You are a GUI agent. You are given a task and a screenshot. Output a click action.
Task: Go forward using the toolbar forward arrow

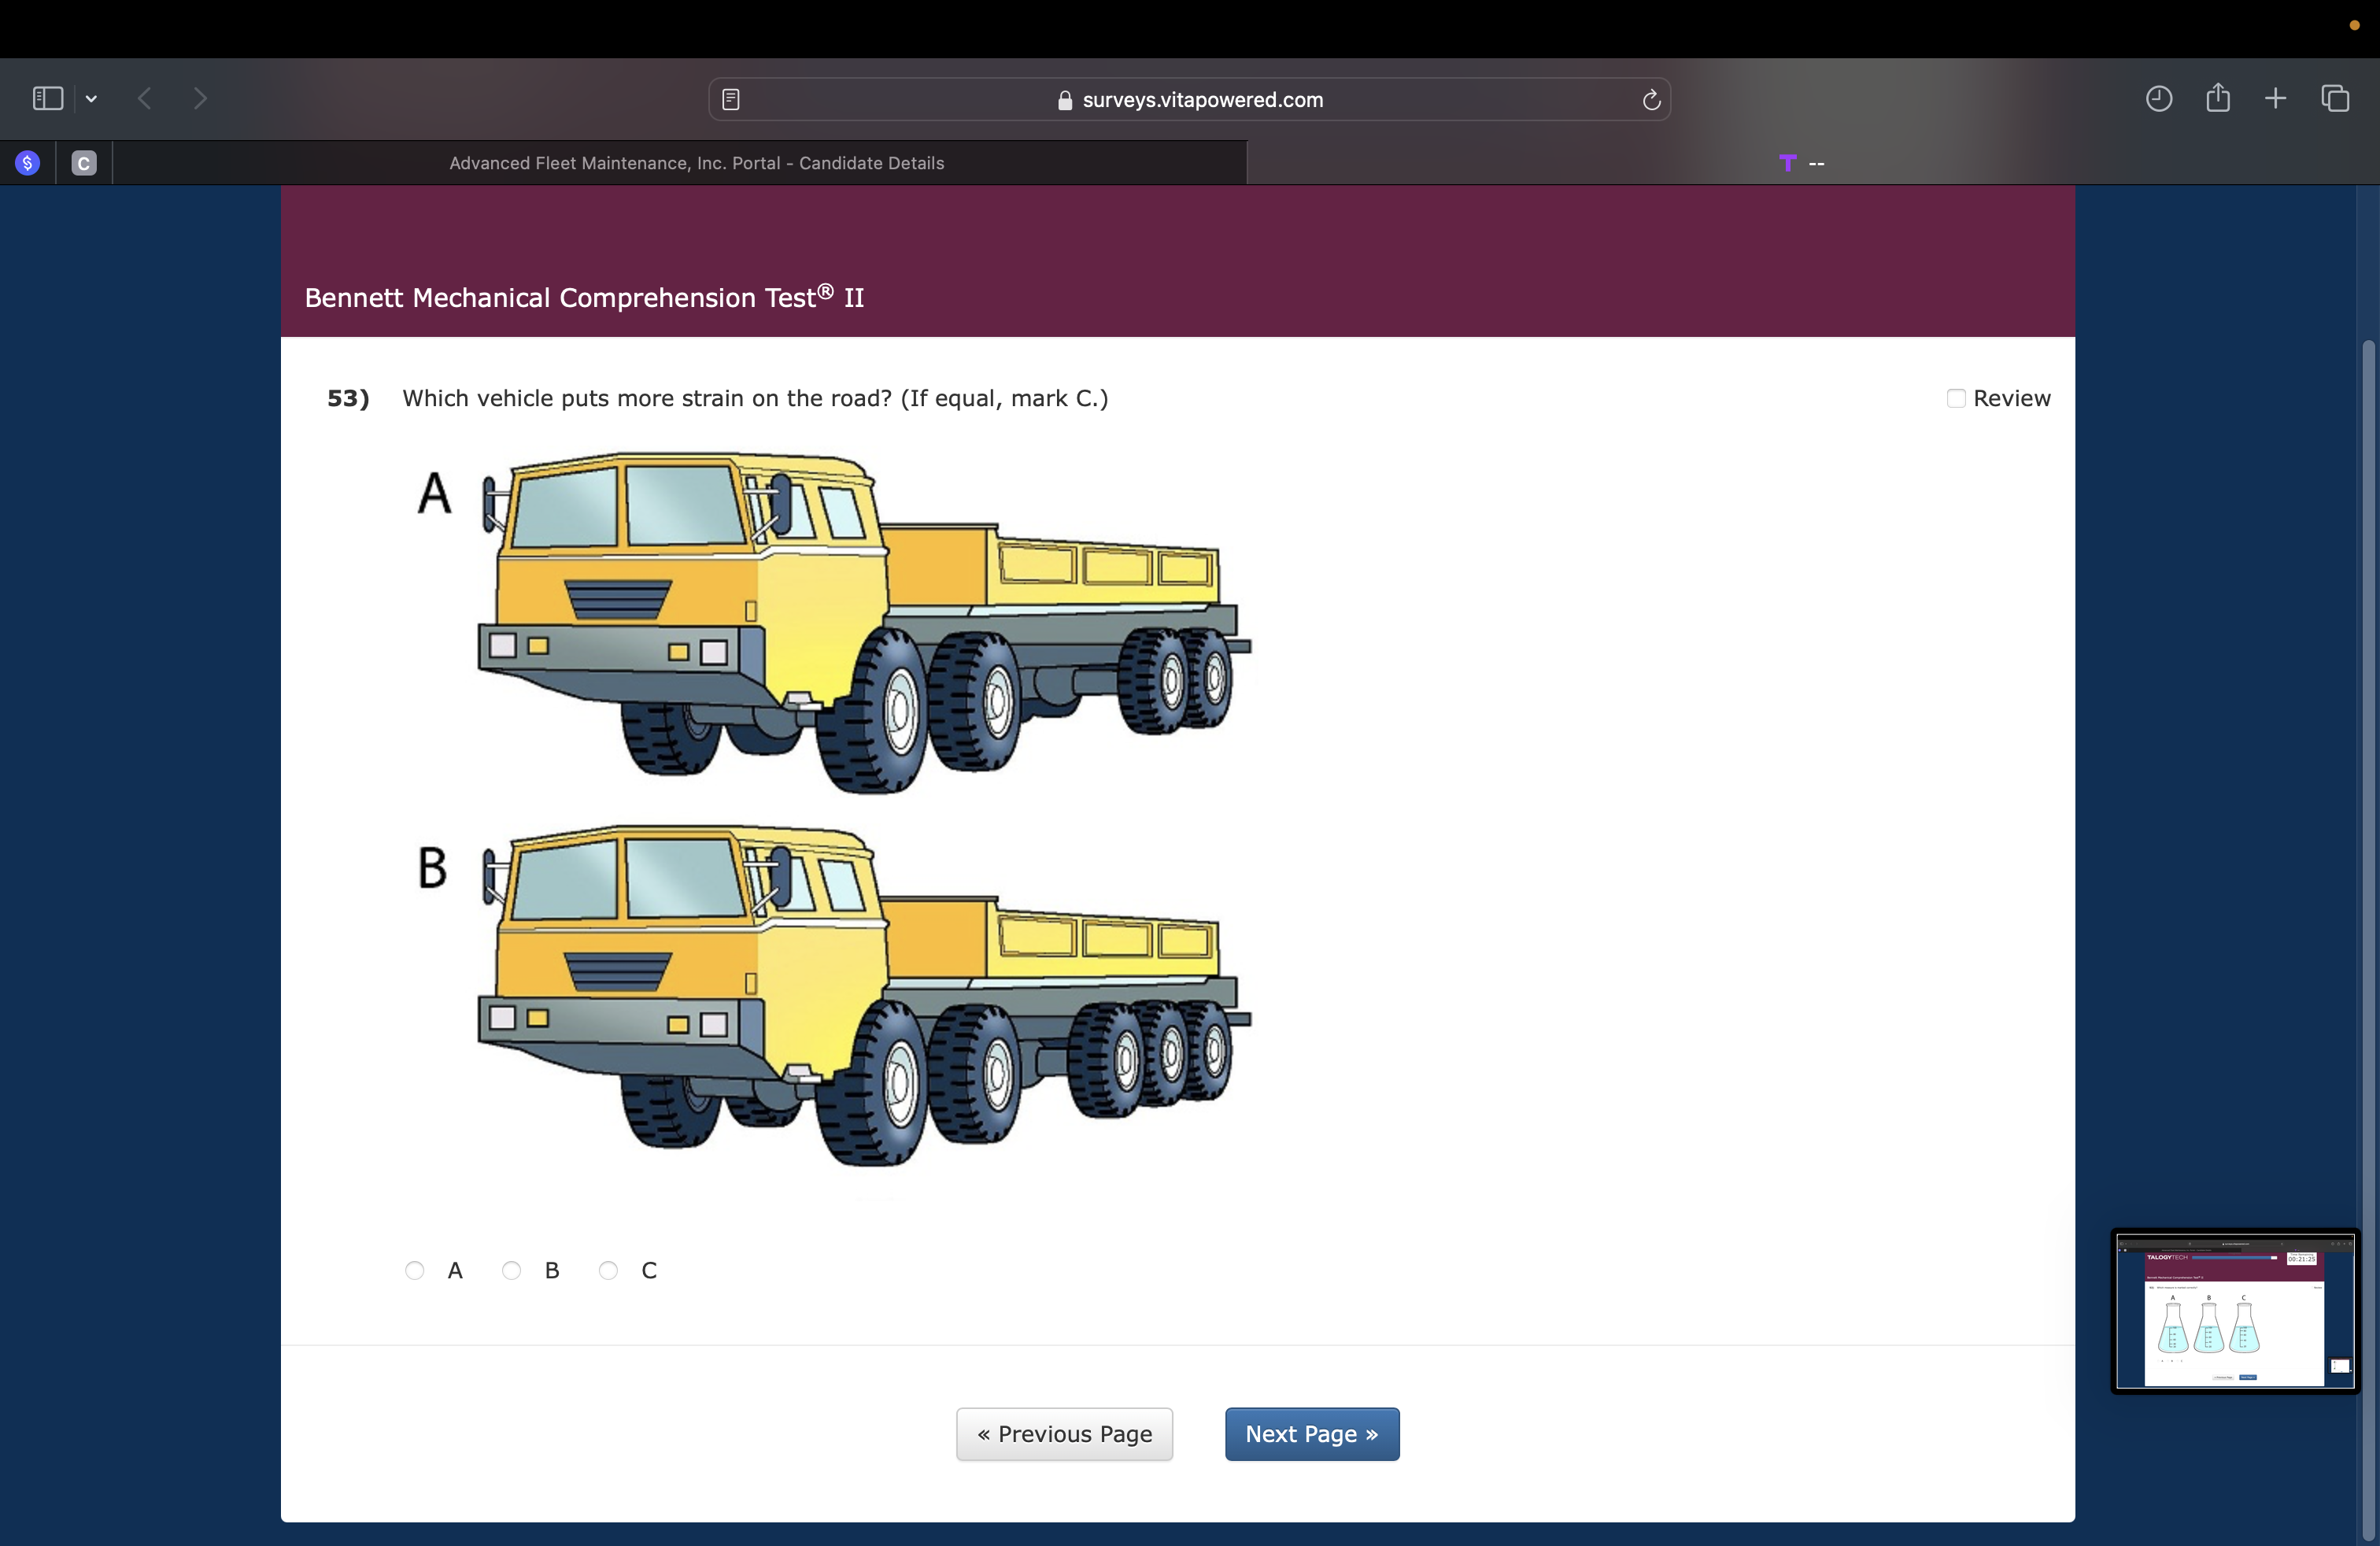click(x=200, y=98)
